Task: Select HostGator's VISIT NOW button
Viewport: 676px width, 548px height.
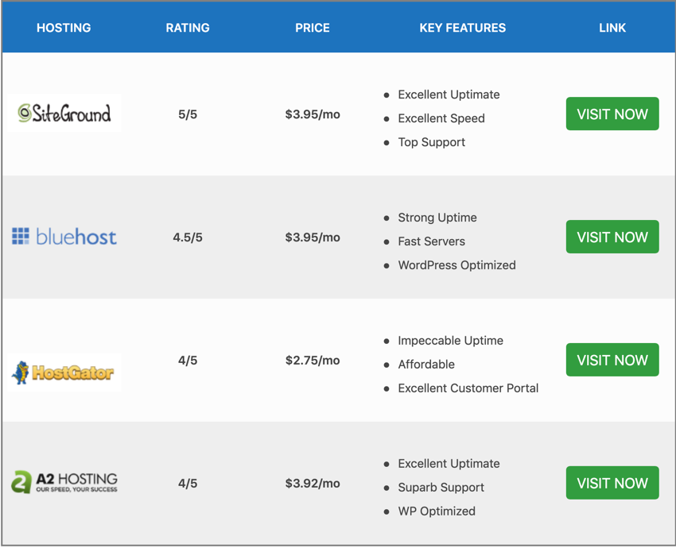Action: [x=612, y=360]
